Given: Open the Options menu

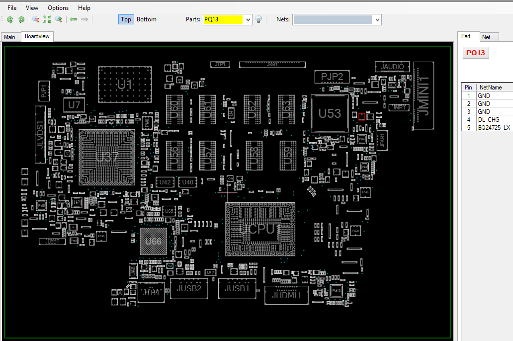Looking at the screenshot, I should 58,8.
